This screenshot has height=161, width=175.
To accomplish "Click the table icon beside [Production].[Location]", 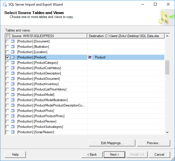I will [13, 52].
